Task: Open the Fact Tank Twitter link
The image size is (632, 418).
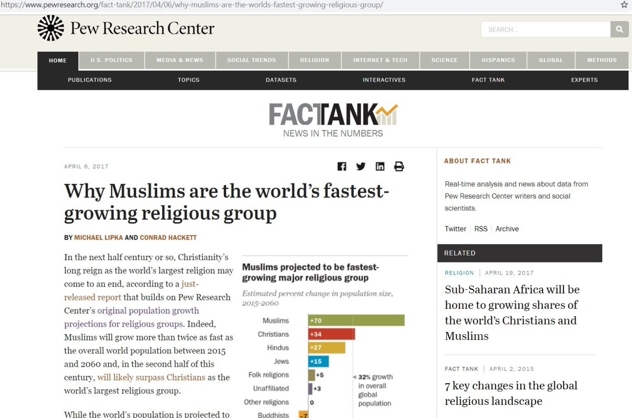Action: coord(456,229)
